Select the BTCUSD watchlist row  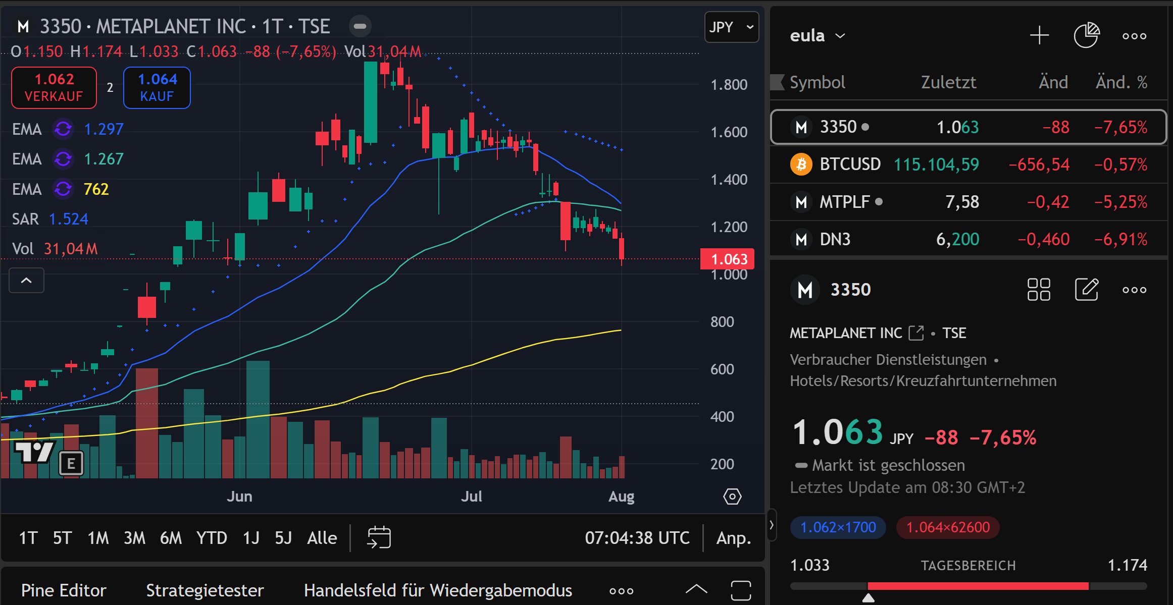pyautogui.click(x=968, y=164)
